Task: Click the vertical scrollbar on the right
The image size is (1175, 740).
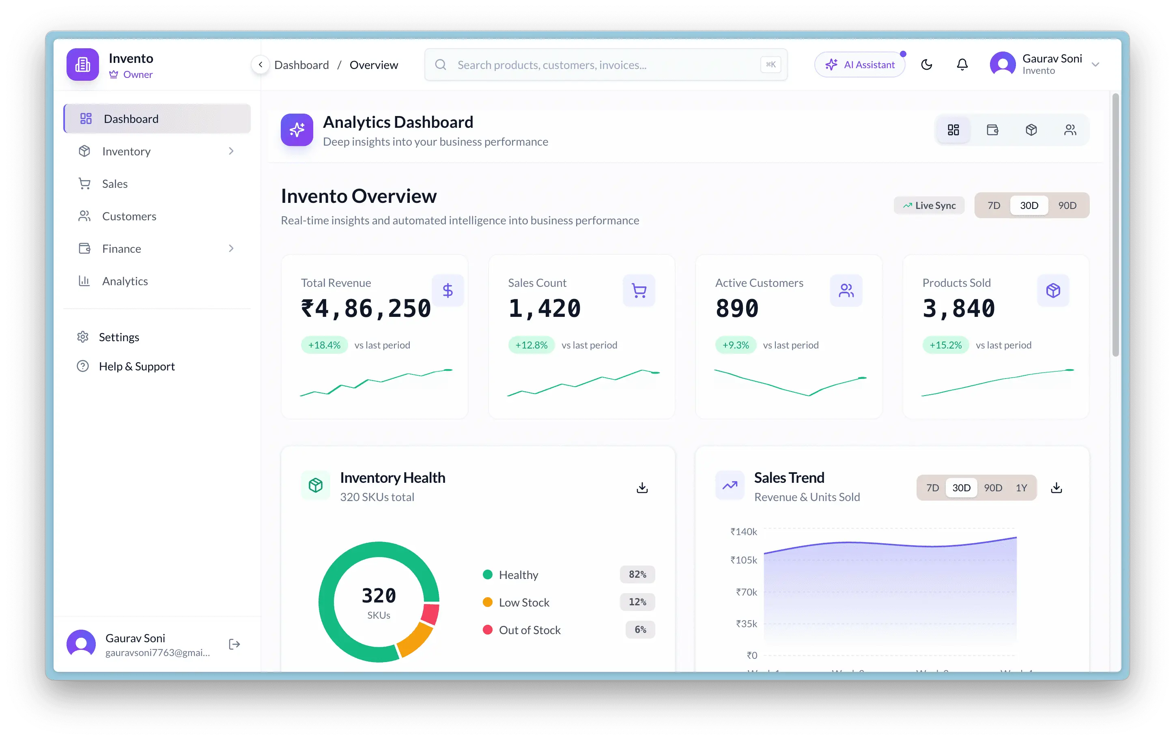Action: [1115, 224]
